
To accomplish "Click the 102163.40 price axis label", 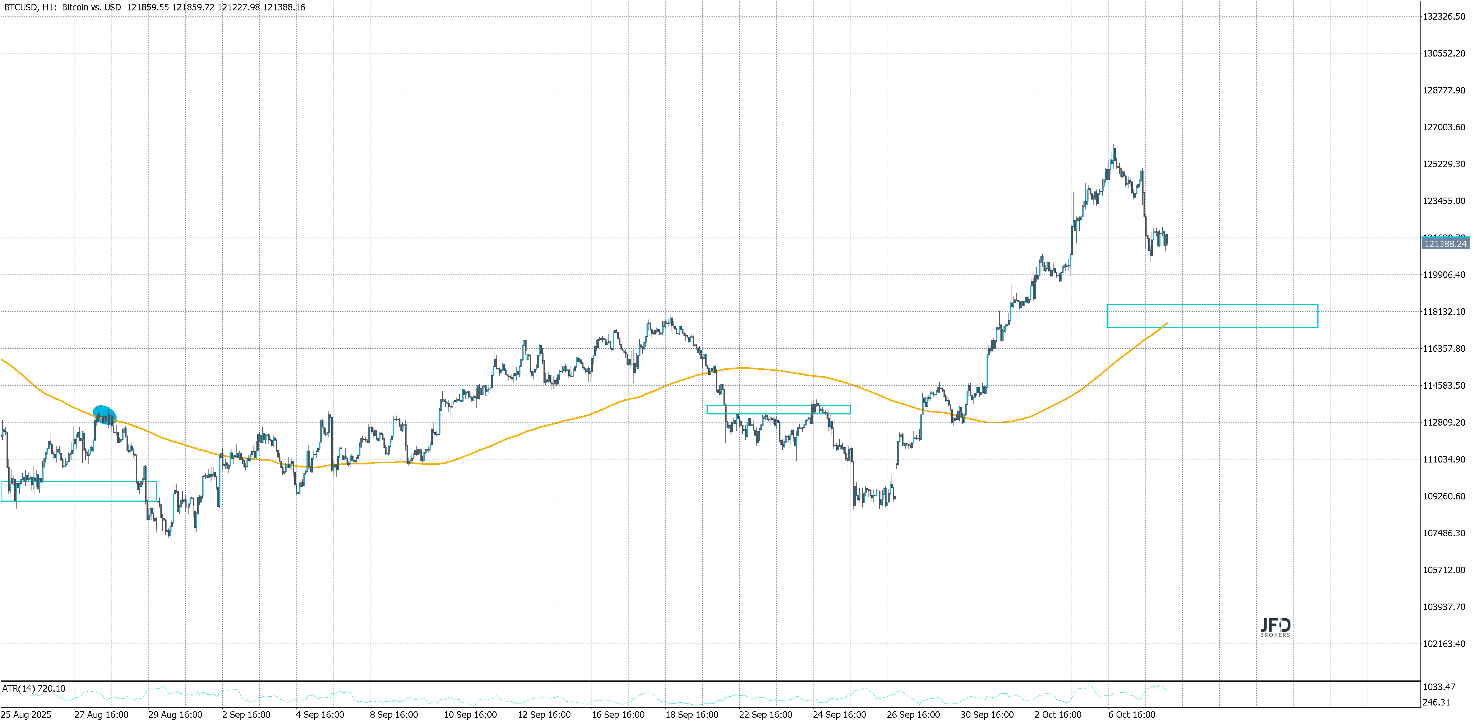I will (x=1444, y=644).
